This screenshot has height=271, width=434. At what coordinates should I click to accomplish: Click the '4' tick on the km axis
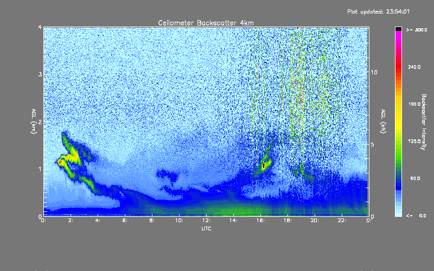(40, 28)
